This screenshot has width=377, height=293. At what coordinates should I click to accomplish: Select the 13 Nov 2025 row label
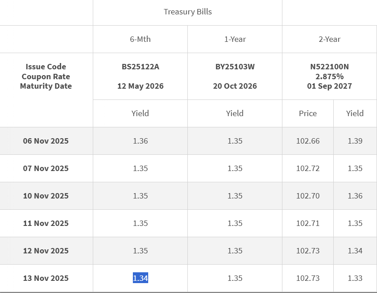(45, 278)
